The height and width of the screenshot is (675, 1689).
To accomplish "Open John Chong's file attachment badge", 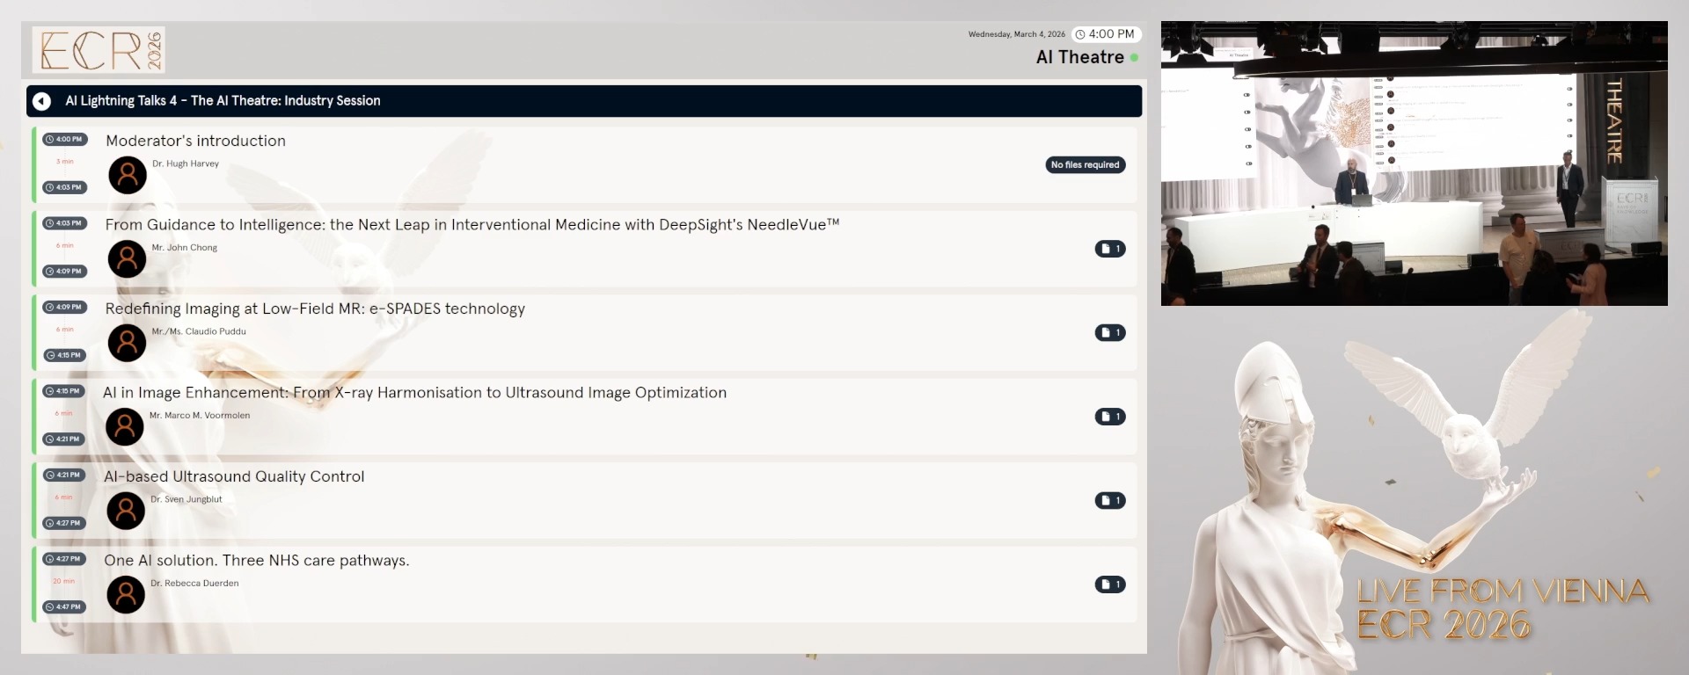I will (1109, 249).
